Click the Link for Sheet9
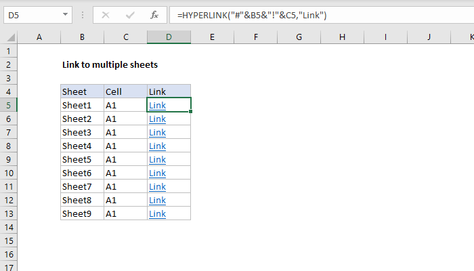 [x=157, y=213]
